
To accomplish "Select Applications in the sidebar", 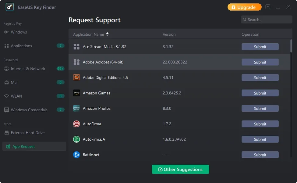I will (x=21, y=46).
